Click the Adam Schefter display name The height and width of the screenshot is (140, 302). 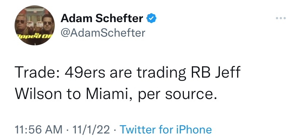click(102, 18)
